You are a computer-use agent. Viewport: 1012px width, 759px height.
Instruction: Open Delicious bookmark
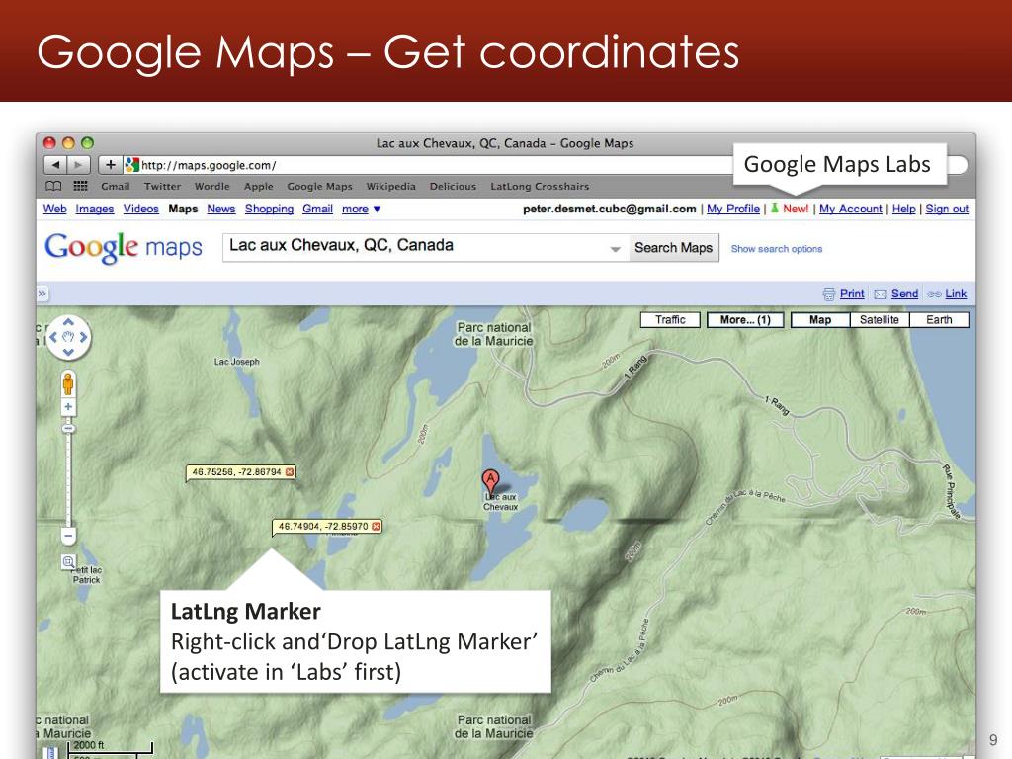click(453, 186)
